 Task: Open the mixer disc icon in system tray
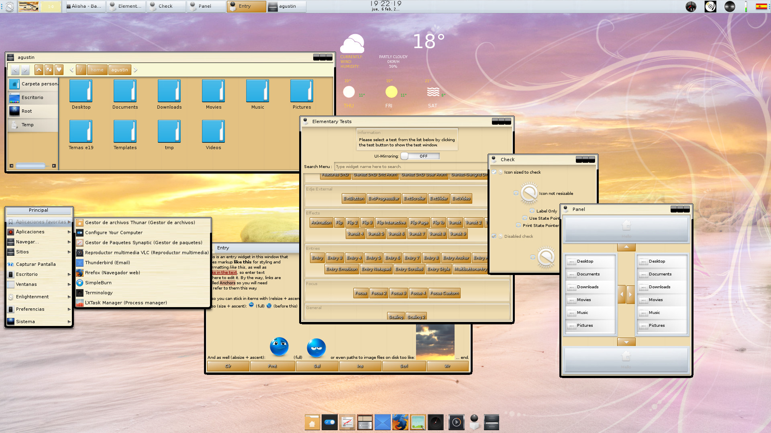pyautogui.click(x=710, y=6)
